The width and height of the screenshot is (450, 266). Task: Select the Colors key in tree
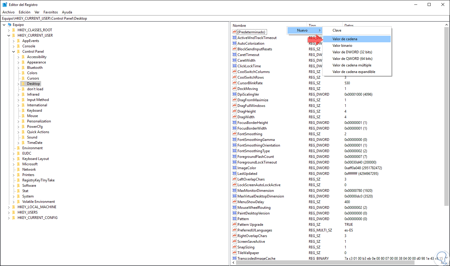point(32,73)
